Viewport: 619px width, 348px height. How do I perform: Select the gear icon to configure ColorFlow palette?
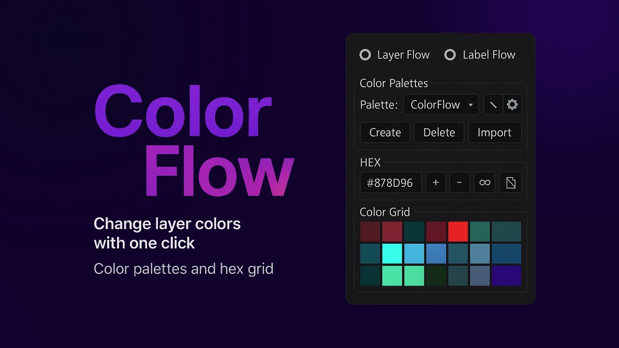pos(512,104)
